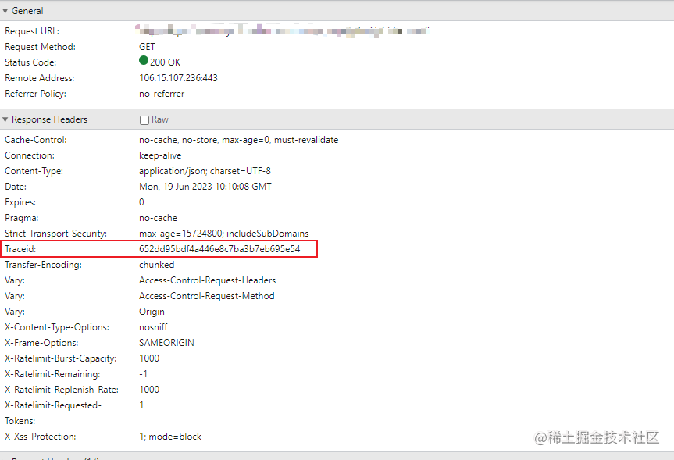The width and height of the screenshot is (674, 460).
Task: Select the 200 OK status text
Action: tap(165, 62)
